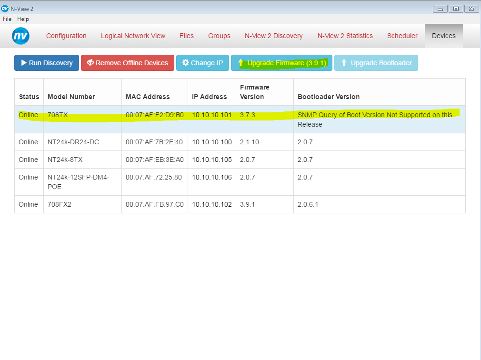Click the up arrow icon on Upgrade Bootloader
This screenshot has width=481, height=360.
[344, 62]
